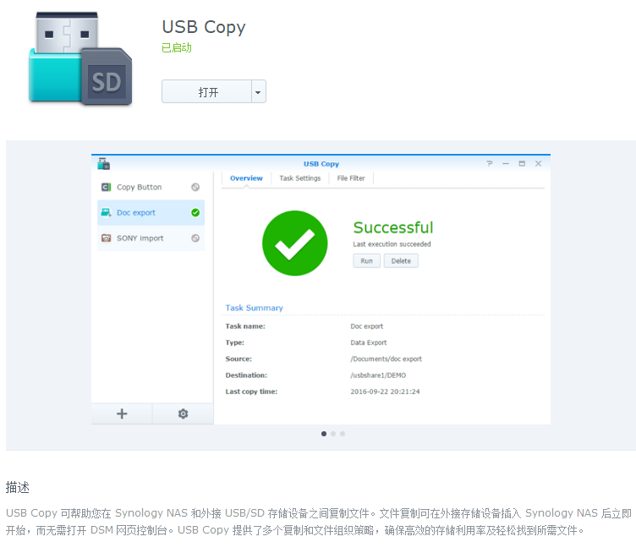The image size is (636, 553).
Task: Click the 打开 button
Action: tap(207, 92)
